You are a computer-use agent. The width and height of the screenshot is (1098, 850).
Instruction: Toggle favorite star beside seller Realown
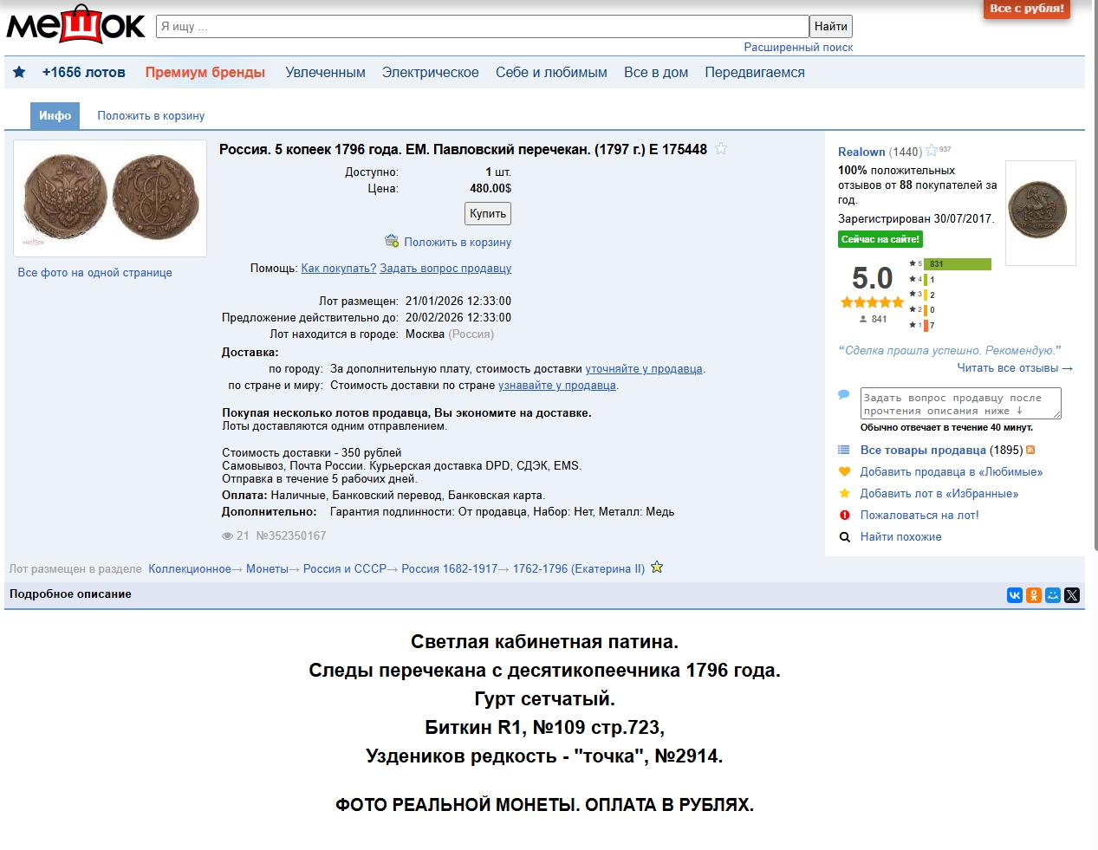[931, 151]
